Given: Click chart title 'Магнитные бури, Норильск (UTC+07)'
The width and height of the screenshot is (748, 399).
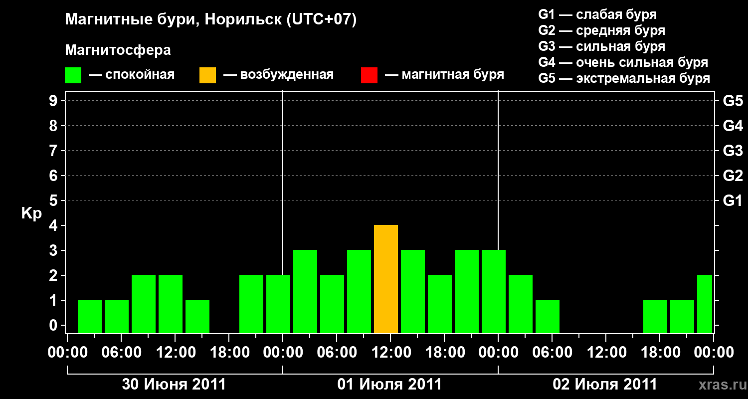Looking at the screenshot, I should [211, 20].
